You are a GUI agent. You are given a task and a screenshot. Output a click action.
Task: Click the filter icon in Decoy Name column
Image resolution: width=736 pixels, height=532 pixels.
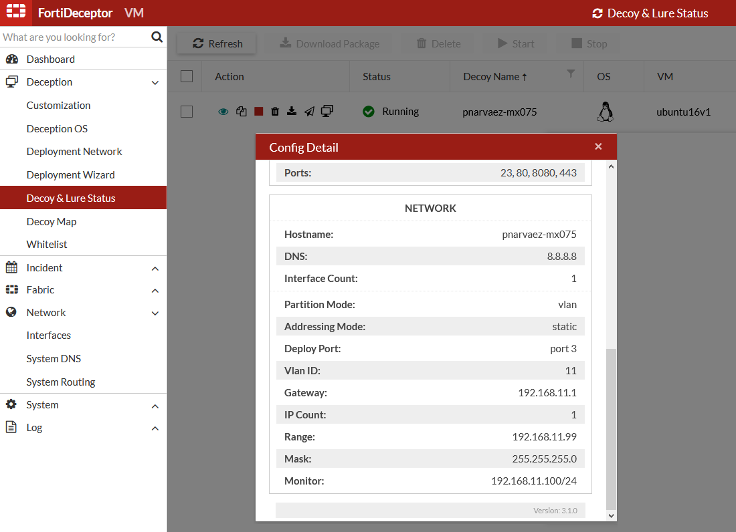(571, 74)
